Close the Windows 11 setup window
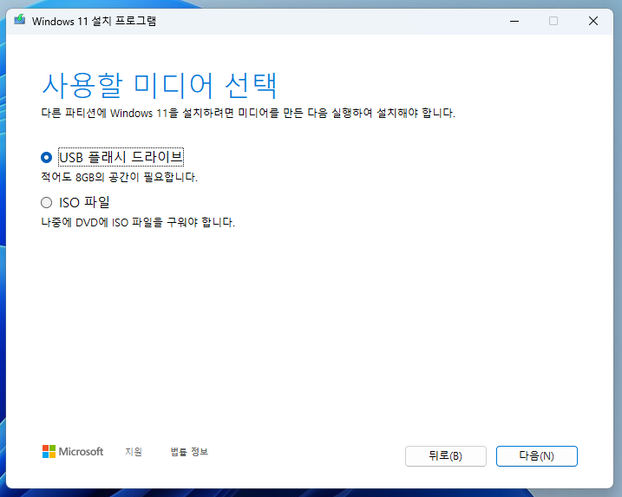Screen dimensions: 622x497 [x=593, y=21]
